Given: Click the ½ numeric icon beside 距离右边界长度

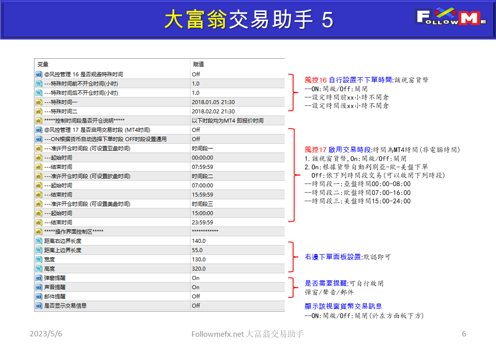Looking at the screenshot, I should click(38, 241).
